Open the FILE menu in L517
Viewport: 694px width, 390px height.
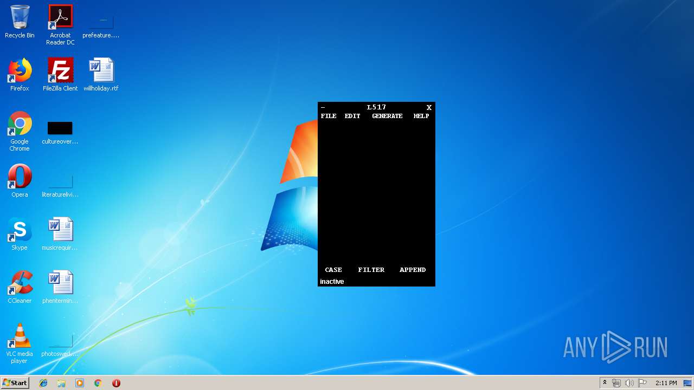click(329, 116)
